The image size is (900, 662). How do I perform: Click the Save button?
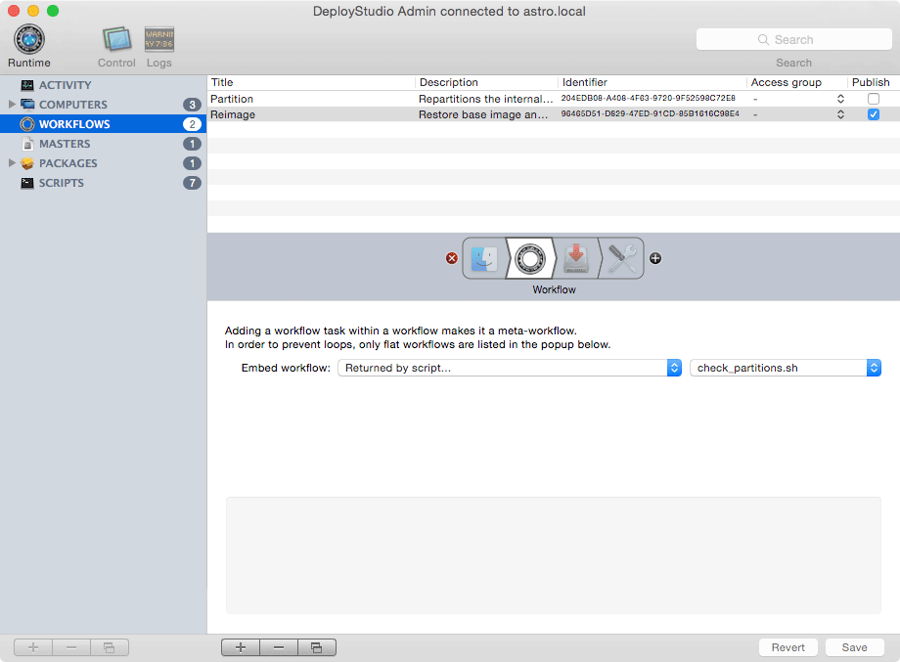point(854,647)
